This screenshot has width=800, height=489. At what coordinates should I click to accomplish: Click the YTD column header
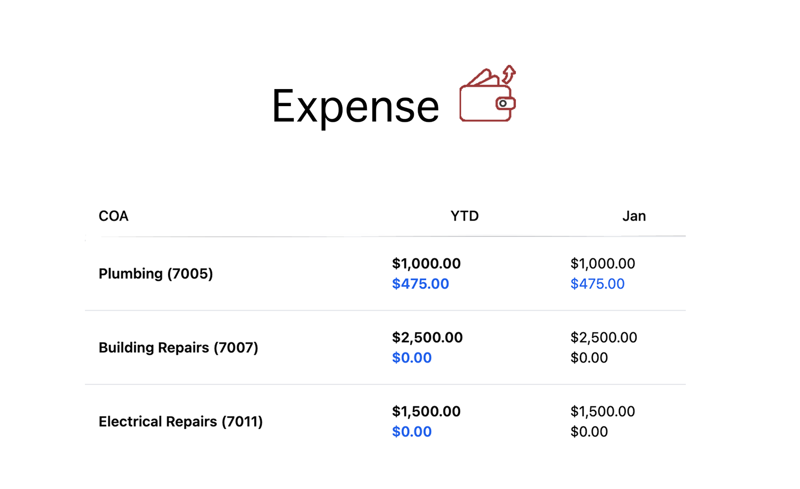464,216
